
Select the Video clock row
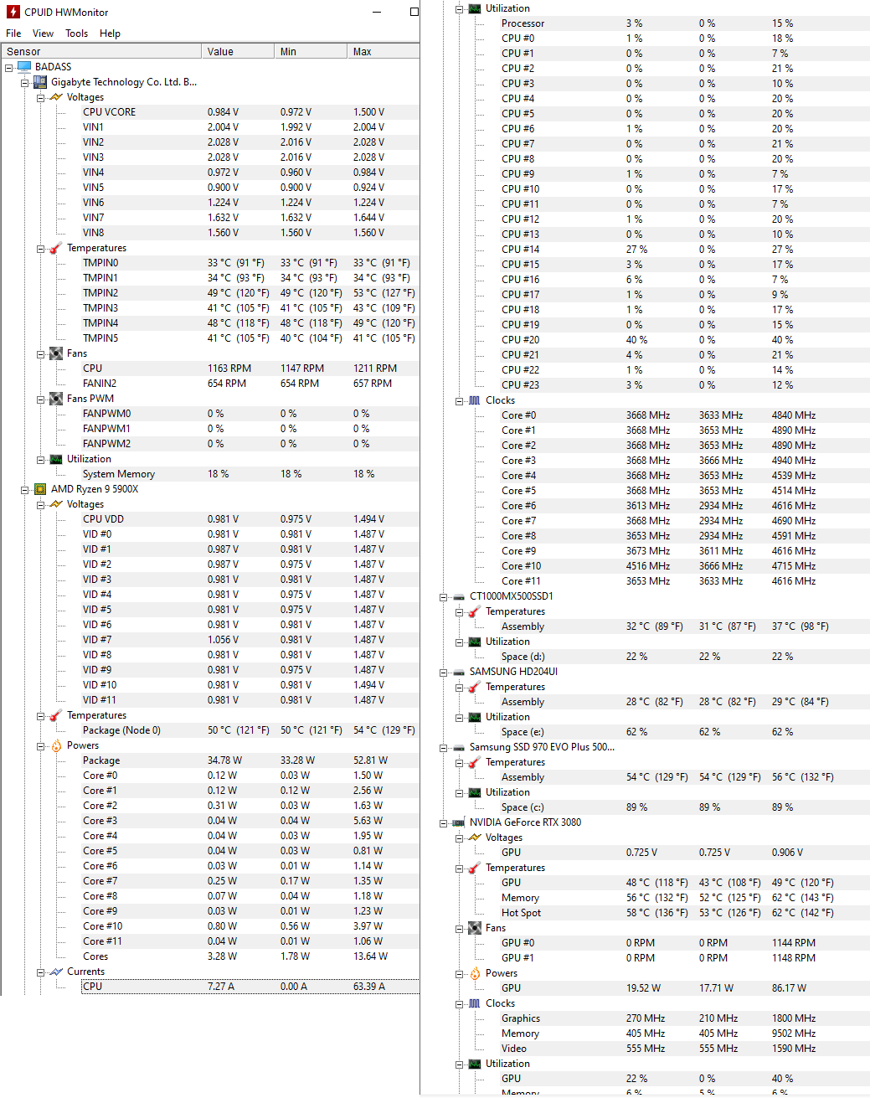(x=685, y=1049)
